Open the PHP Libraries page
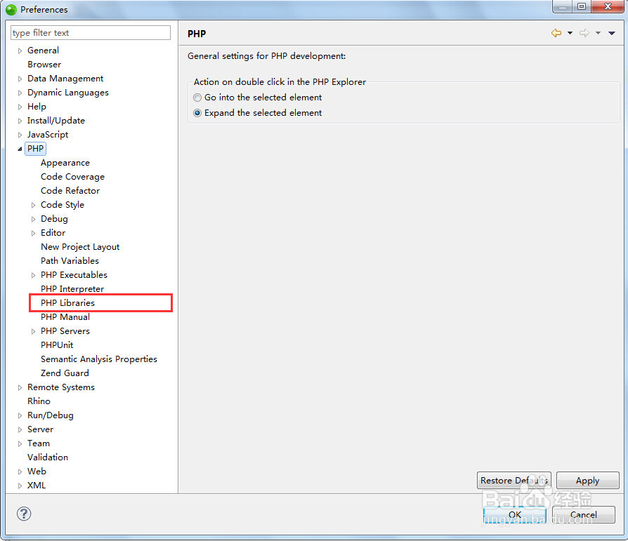The height and width of the screenshot is (541, 628). tap(67, 303)
